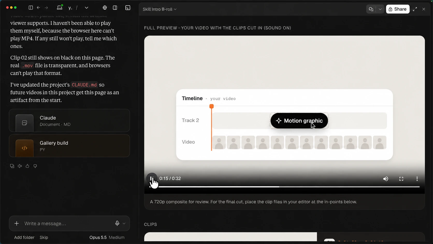Image resolution: width=433 pixels, height=244 pixels.
Task: Expand the chevron beside the chat bubbles icon
Action: 380,9
